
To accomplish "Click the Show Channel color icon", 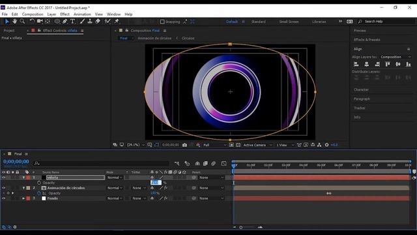I will pos(198,145).
